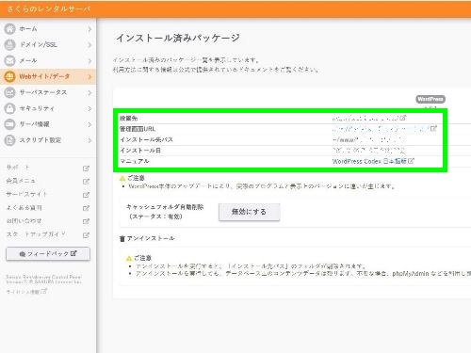Expand ホーム menu chevron
Viewport: 471px width, 353px height.
tap(89, 29)
